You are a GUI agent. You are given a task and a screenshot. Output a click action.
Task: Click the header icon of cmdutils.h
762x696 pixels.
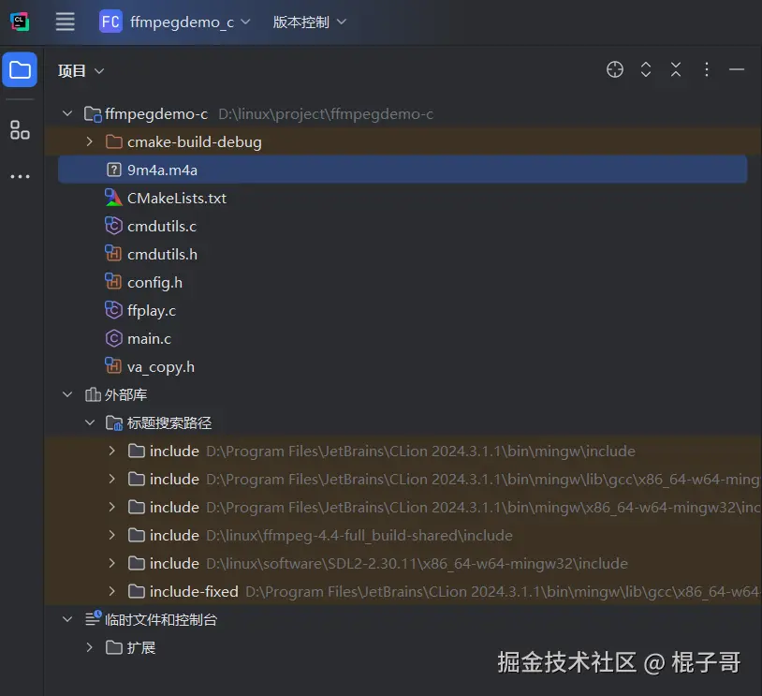tap(113, 254)
